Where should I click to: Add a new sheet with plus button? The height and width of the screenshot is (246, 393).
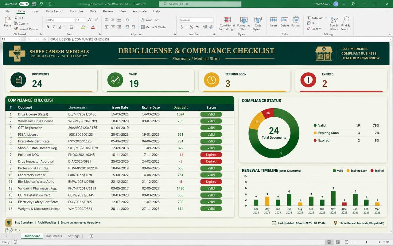pyautogui.click(x=91, y=236)
